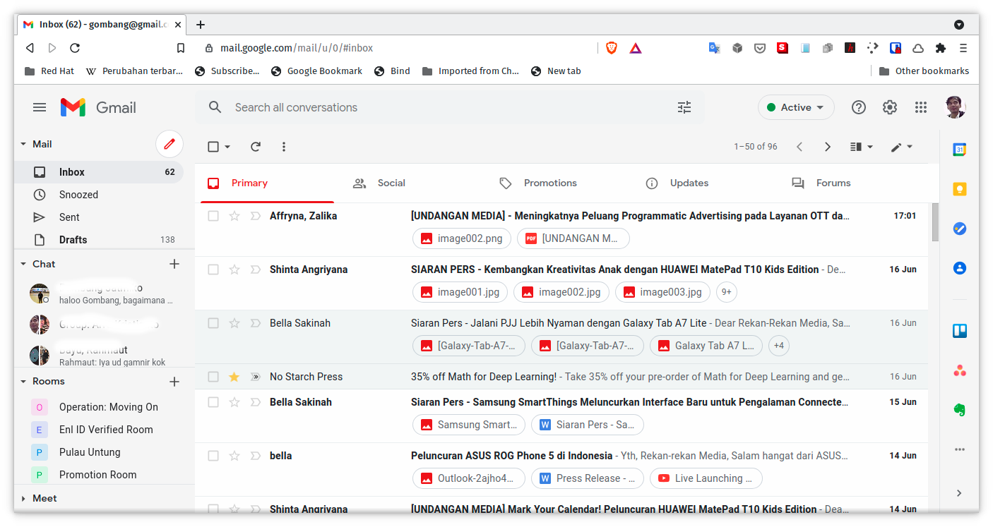The image size is (993, 527).
Task: Unstar the No Starch Press email
Action: [234, 377]
